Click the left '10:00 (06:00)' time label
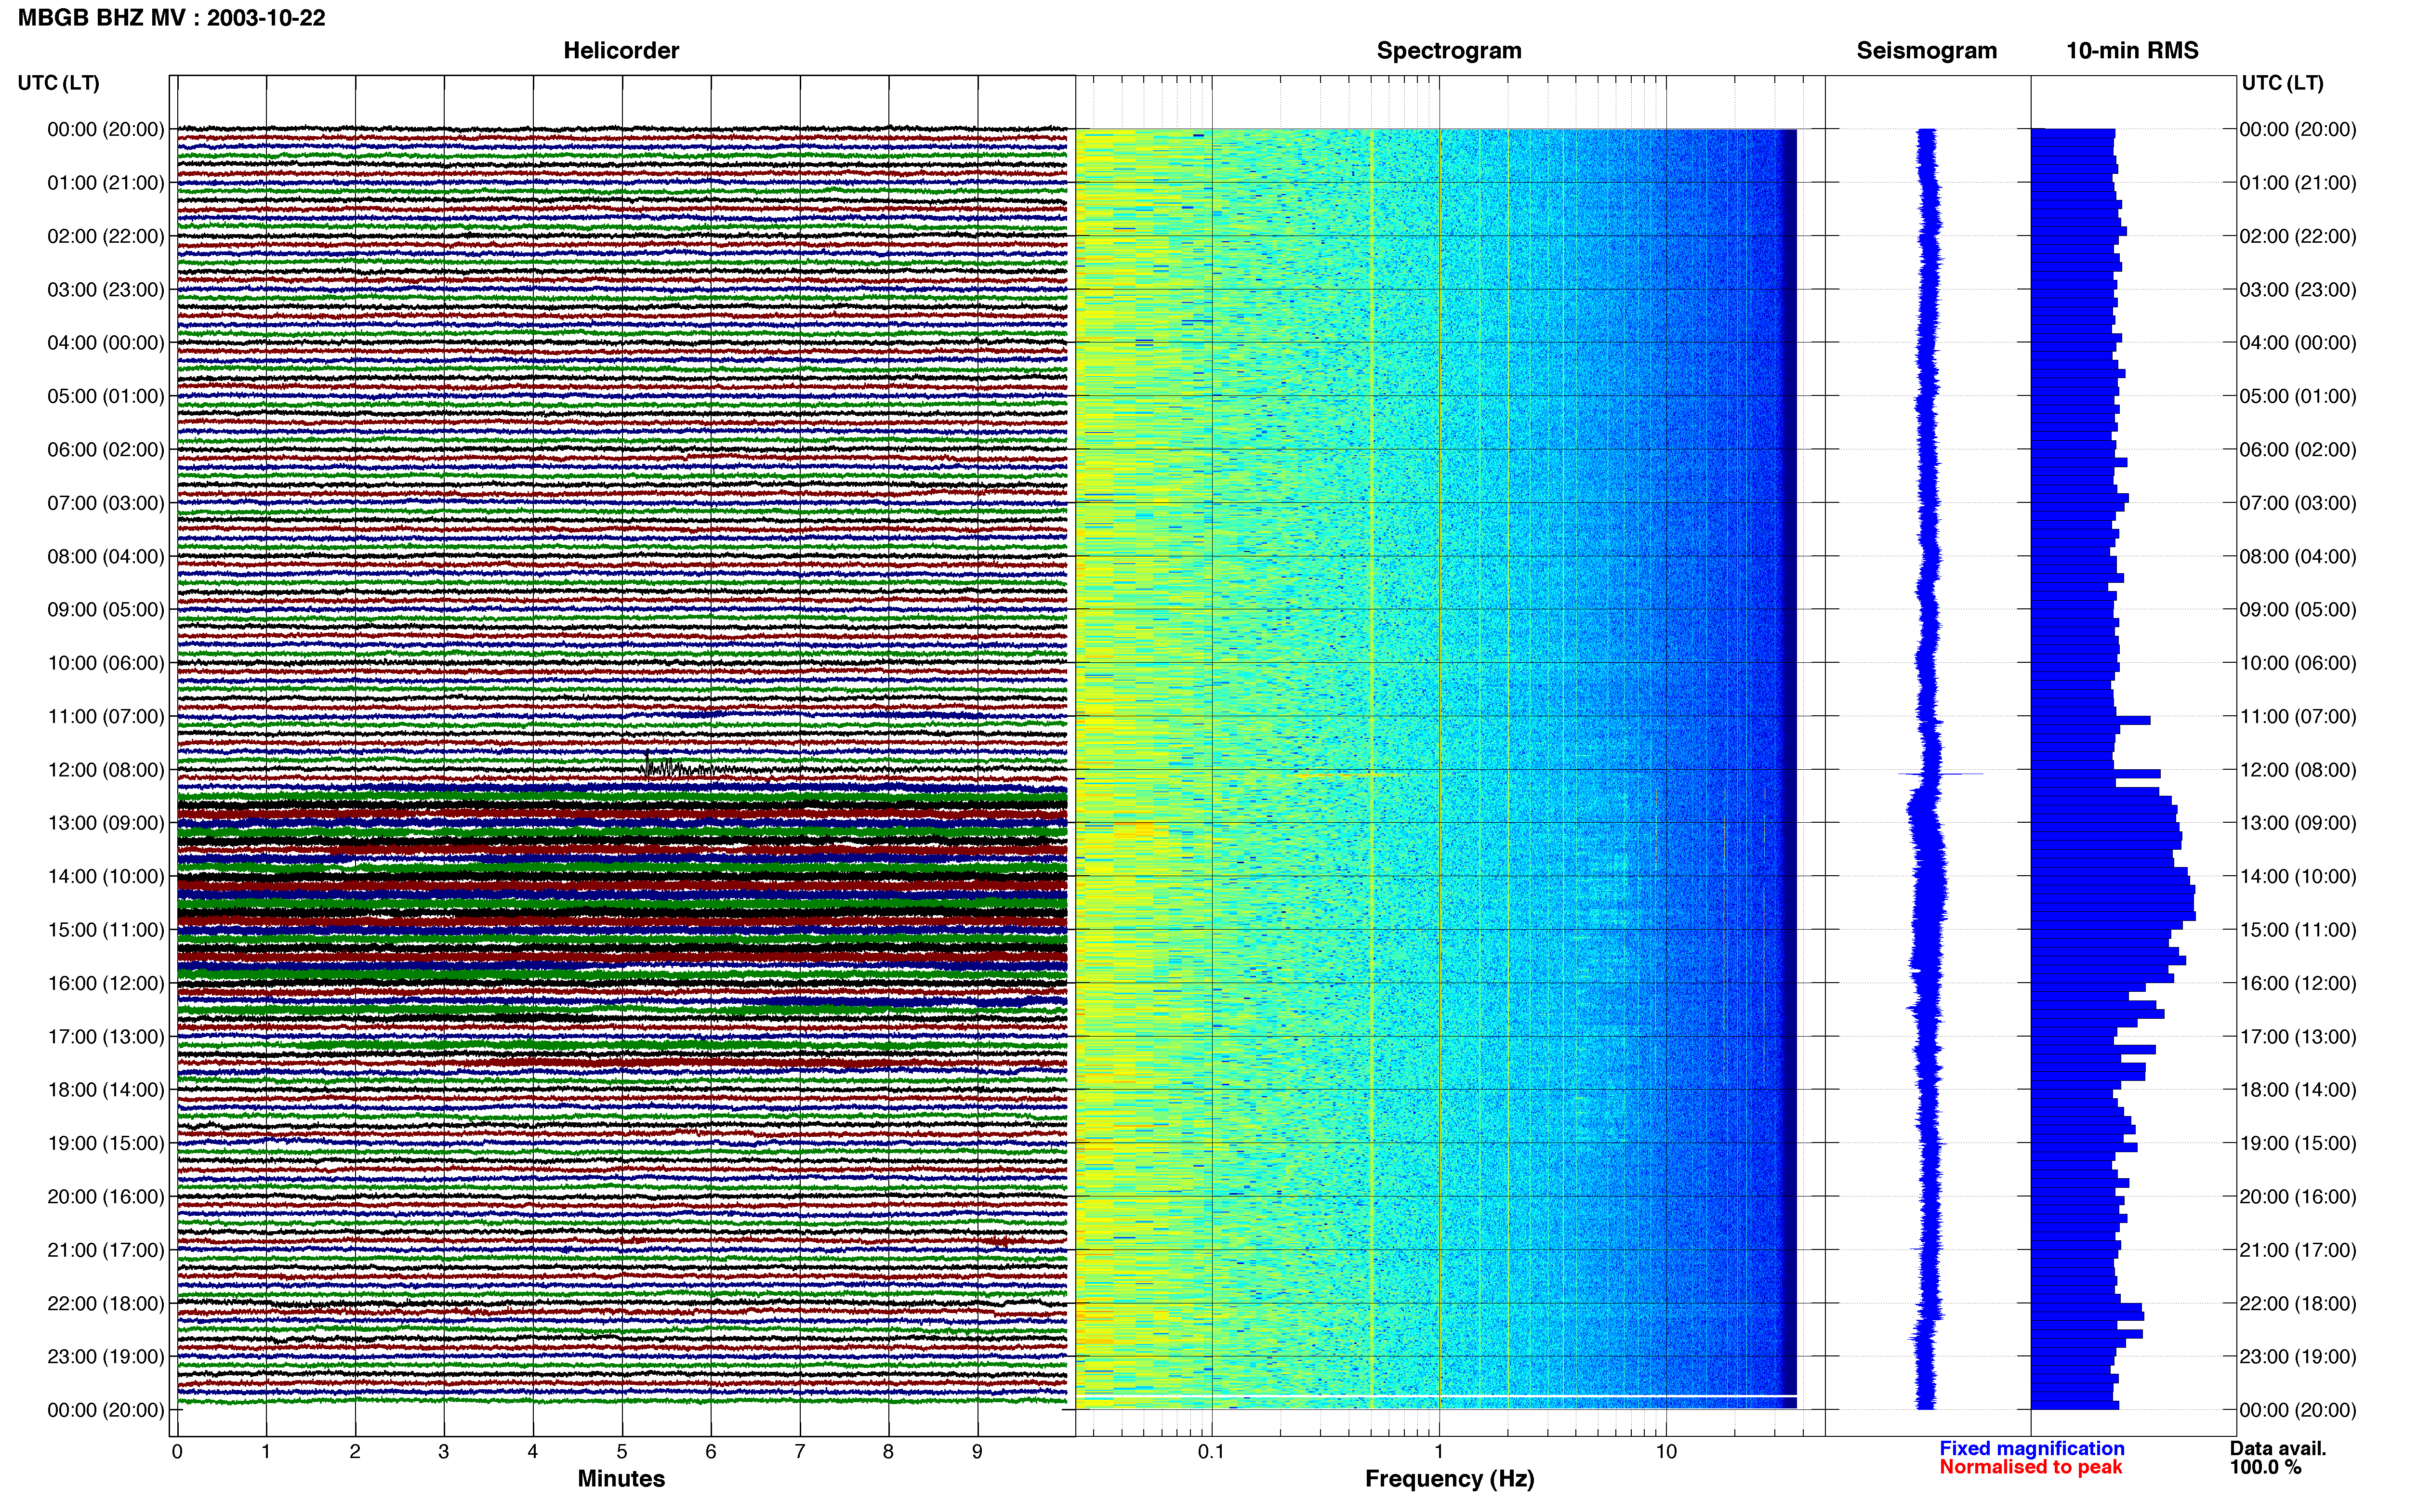2418x1512 pixels. click(x=106, y=663)
